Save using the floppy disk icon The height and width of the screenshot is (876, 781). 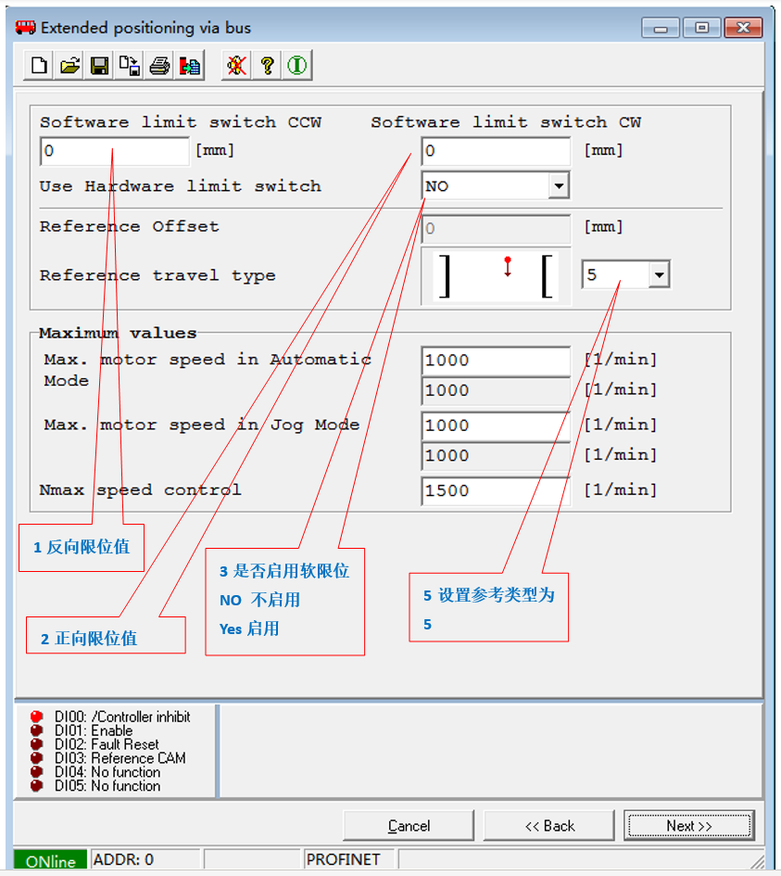(99, 66)
